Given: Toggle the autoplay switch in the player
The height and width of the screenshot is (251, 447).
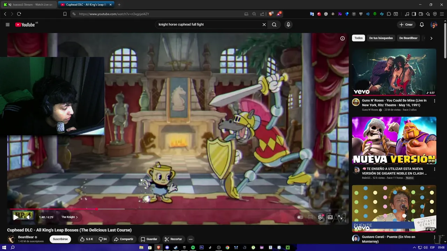Looking at the screenshot, I should pos(300,217).
